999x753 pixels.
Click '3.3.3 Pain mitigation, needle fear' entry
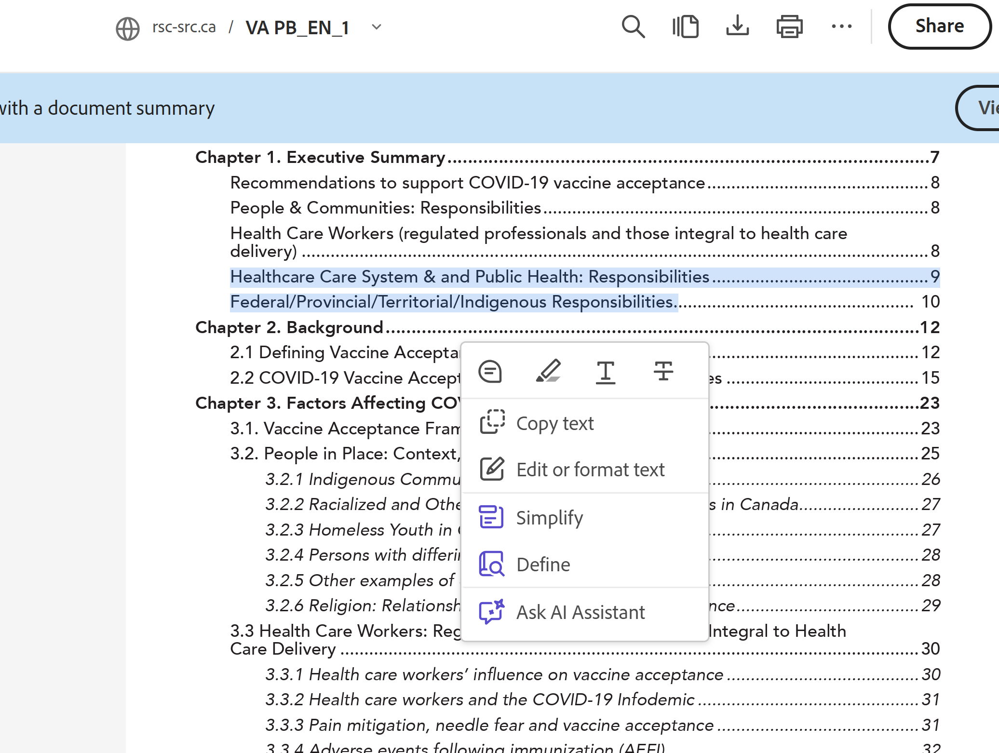click(602, 725)
